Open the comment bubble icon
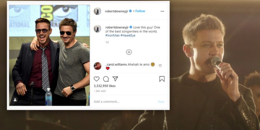Screen dimensions: 260x130 pos(106,79)
